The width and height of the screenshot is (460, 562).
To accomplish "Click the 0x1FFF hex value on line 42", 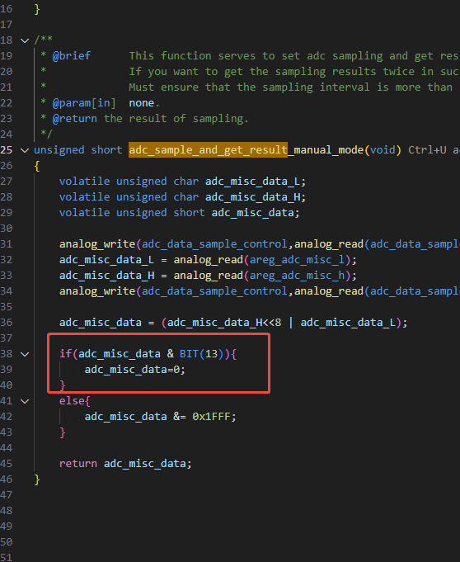I will pos(211,417).
